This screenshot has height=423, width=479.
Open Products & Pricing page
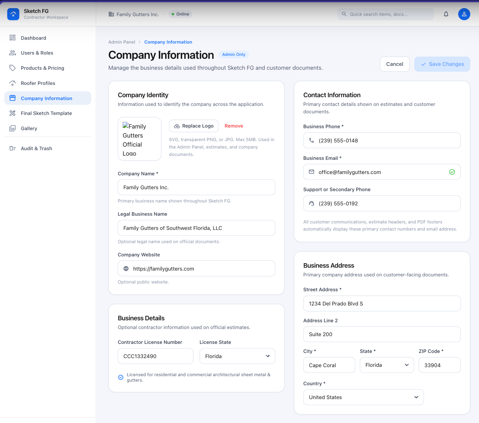pos(48,68)
